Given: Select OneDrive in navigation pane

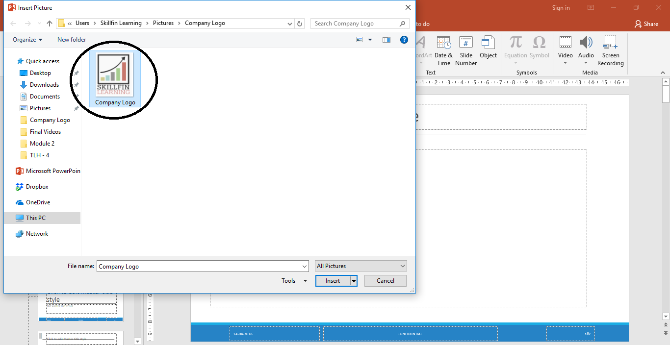Looking at the screenshot, I should (x=38, y=202).
